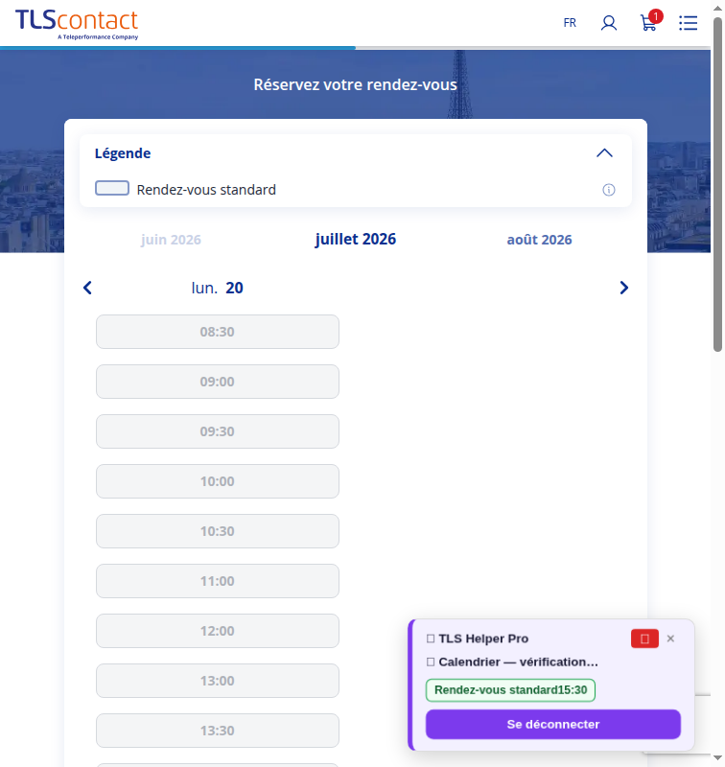Viewport: 725px width, 767px height.
Task: Click the Se déconnecter button
Action: click(552, 724)
